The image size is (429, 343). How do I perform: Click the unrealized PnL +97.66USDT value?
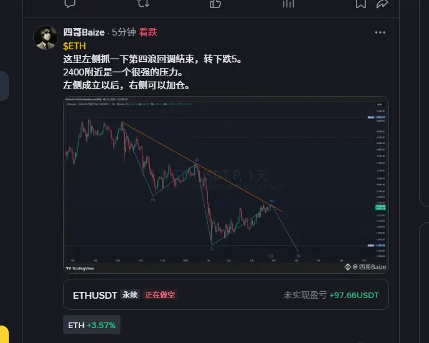354,295
